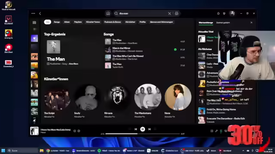Screen dimensions: 275x154
Task: Open the user profile avatar menu
Action: (x=232, y=13)
